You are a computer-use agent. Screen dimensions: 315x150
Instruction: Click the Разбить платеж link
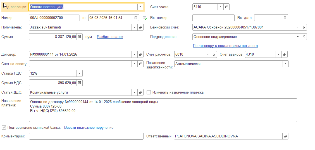tap(110, 37)
